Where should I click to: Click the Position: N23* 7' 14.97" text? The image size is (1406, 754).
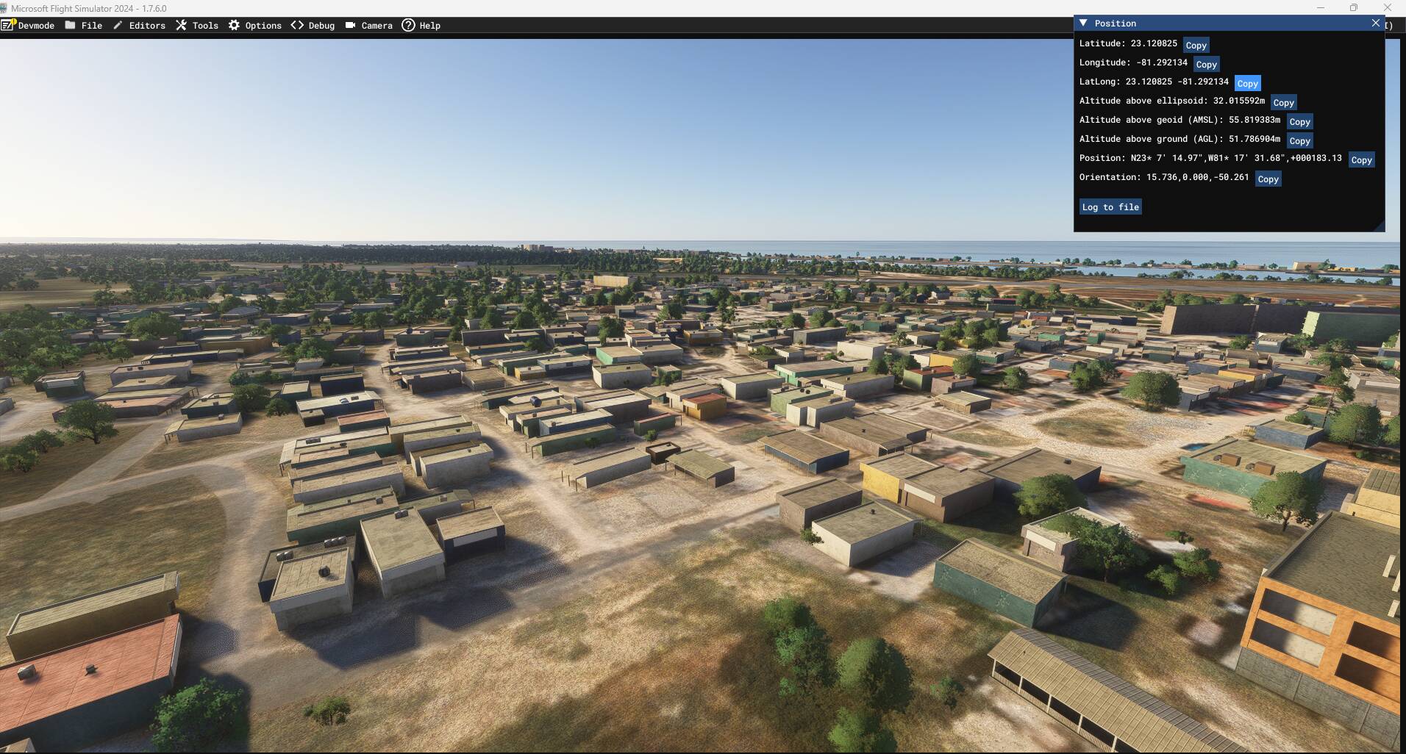point(1210,158)
